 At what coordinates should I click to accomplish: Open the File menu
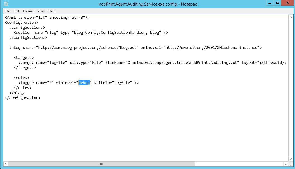coord(7,11)
